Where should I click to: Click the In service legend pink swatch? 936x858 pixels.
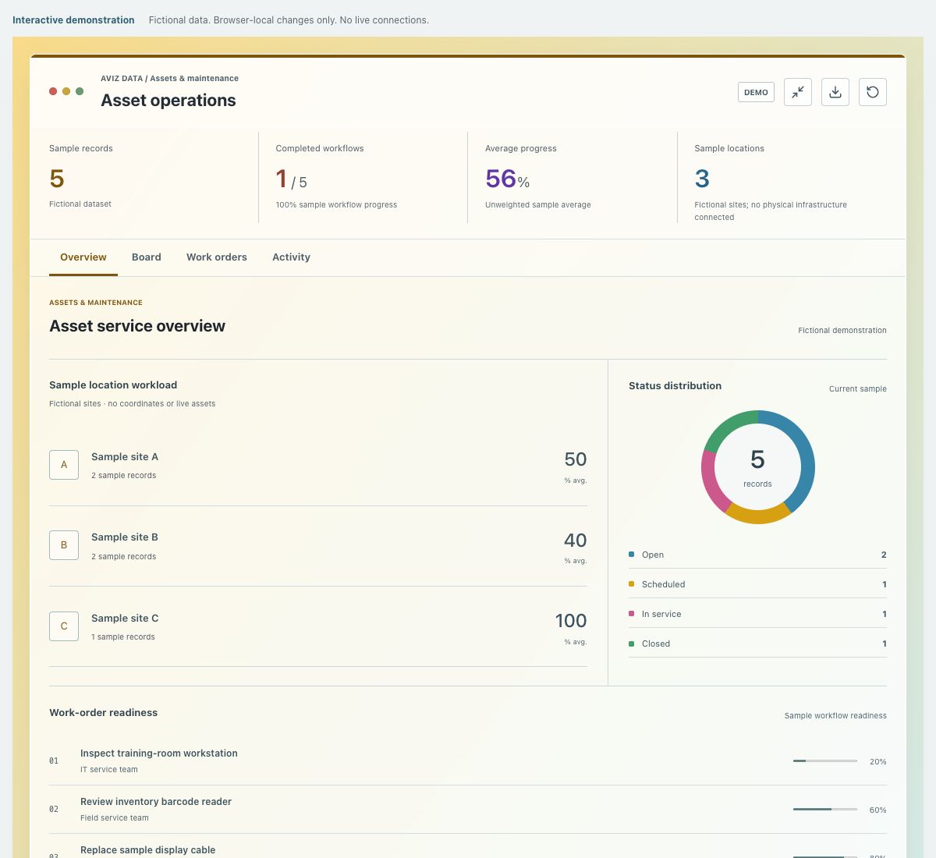tap(632, 614)
